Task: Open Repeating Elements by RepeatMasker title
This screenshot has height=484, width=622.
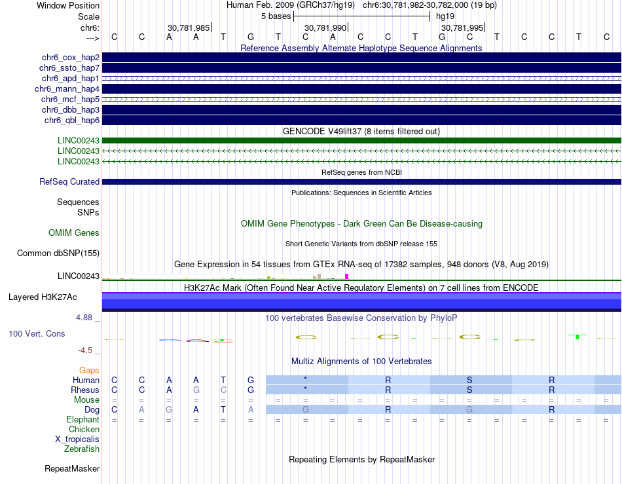Action: click(361, 459)
